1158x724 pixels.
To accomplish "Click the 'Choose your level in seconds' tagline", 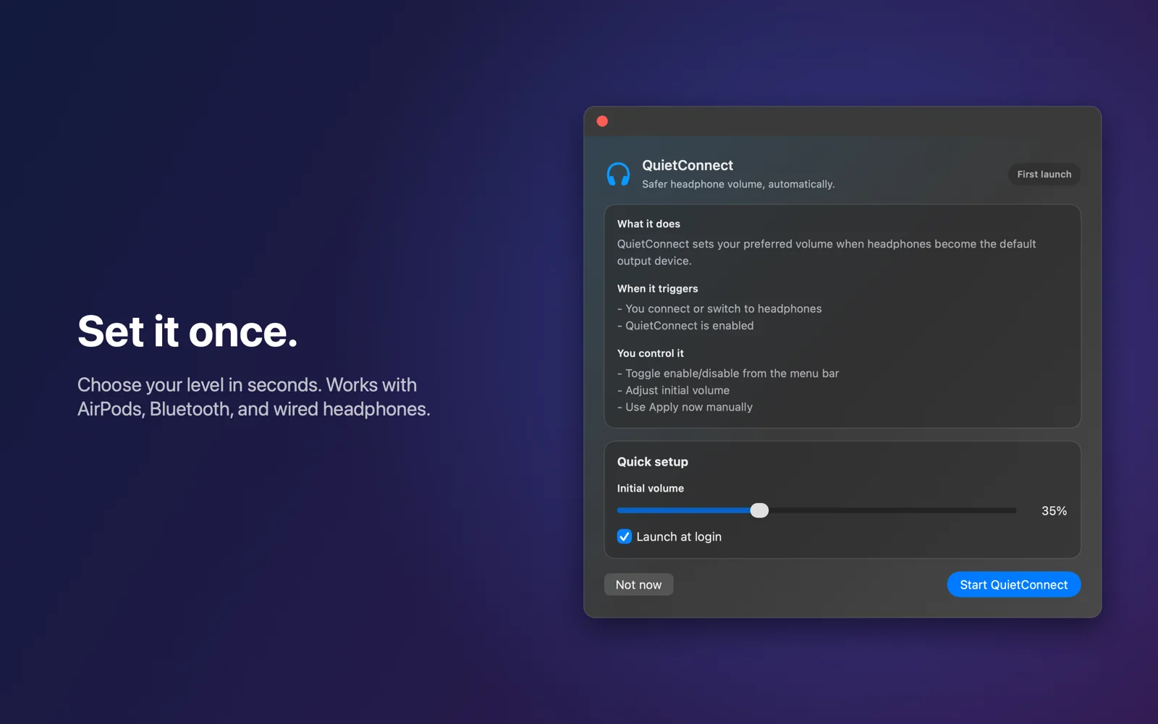I will (254, 397).
